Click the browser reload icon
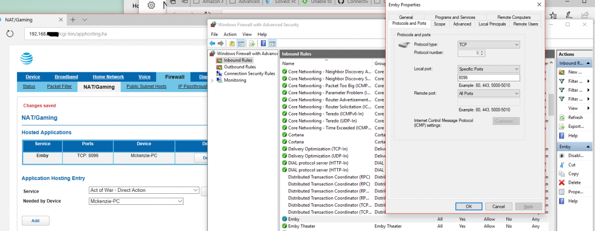The image size is (595, 231). pyautogui.click(x=10, y=34)
